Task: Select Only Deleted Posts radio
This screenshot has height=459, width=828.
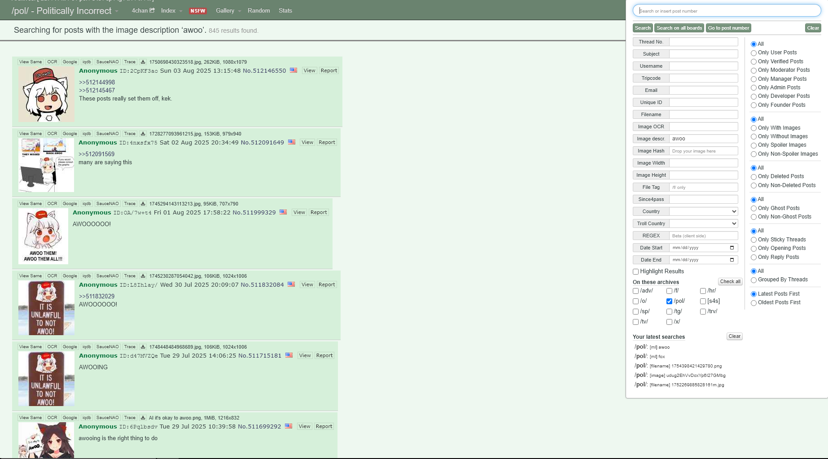Action: [754, 177]
